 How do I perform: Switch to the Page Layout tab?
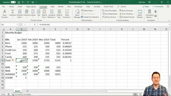click(31, 6)
